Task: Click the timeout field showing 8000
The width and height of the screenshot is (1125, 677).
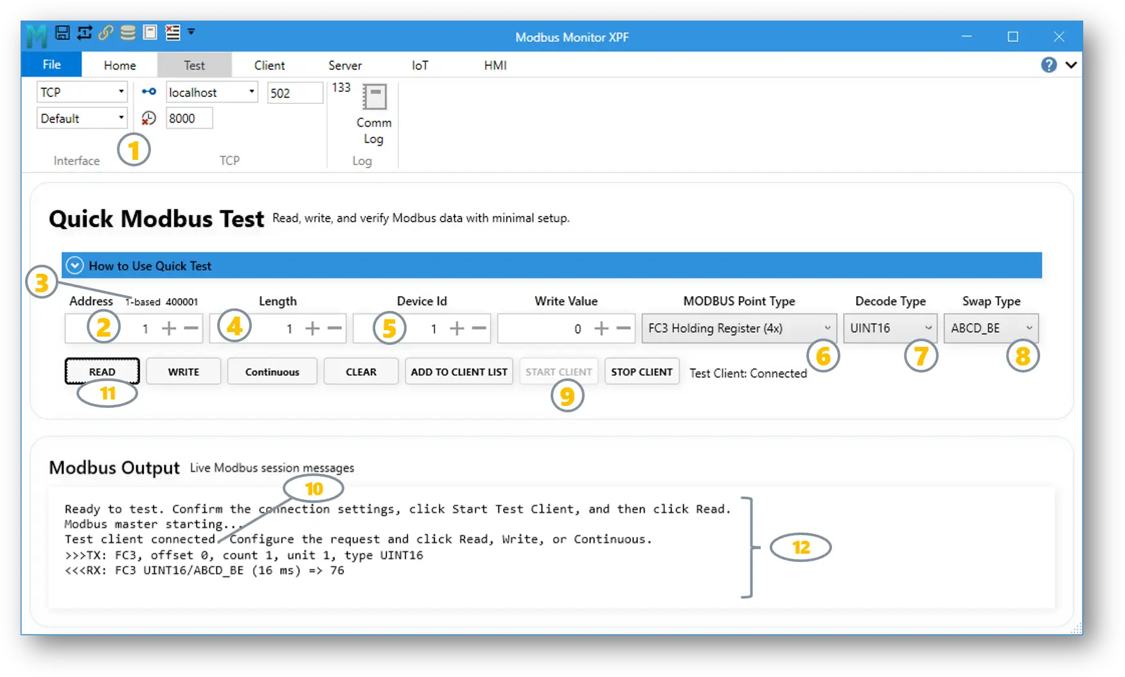Action: pyautogui.click(x=189, y=118)
